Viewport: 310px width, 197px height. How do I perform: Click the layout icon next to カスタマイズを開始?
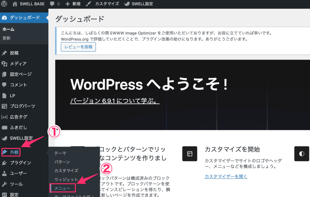tap(190, 154)
